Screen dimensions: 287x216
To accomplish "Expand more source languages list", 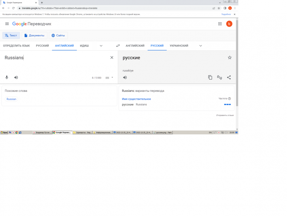I will [x=101, y=46].
